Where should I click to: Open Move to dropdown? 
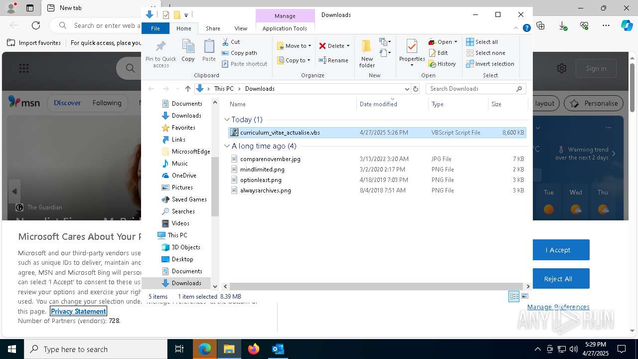click(x=294, y=46)
